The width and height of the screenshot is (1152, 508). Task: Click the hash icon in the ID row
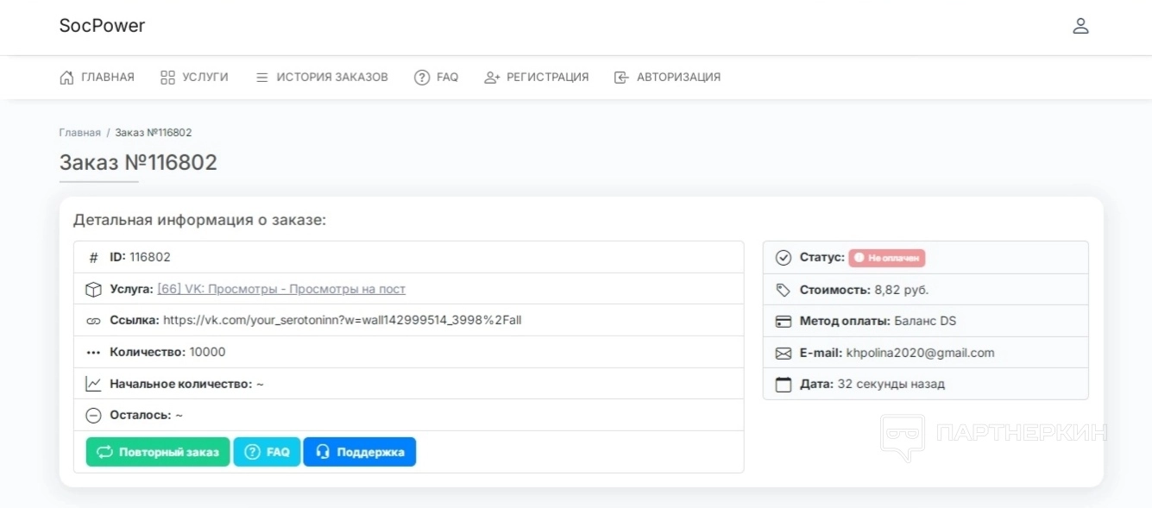click(93, 257)
